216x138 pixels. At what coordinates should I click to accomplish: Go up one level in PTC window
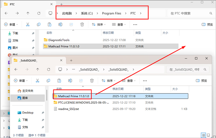28,13
